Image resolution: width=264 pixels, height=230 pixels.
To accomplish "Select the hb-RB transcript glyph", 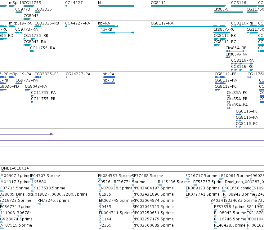I will [117, 33].
